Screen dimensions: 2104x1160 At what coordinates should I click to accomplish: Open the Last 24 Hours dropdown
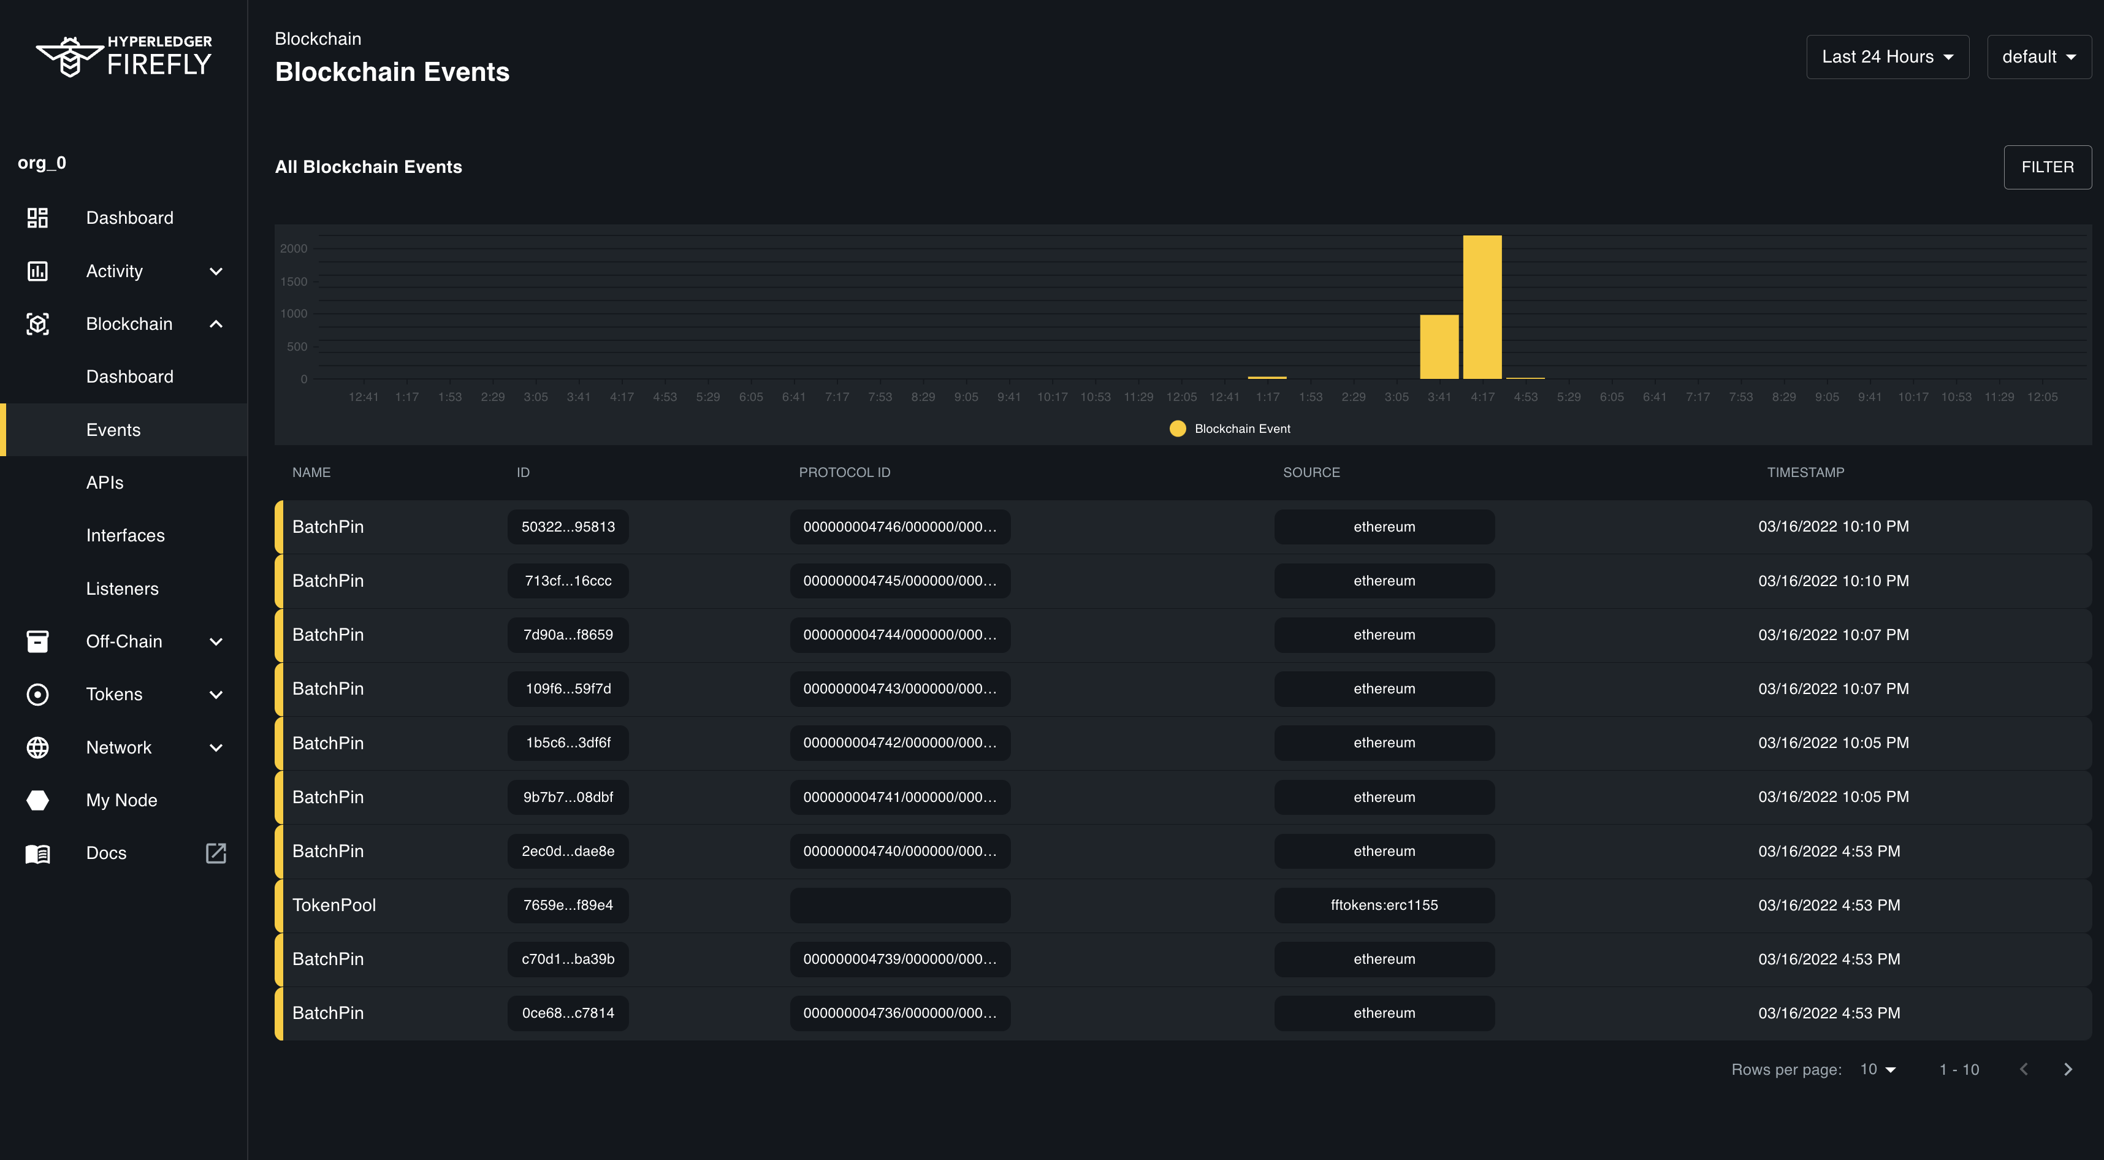pyautogui.click(x=1888, y=56)
